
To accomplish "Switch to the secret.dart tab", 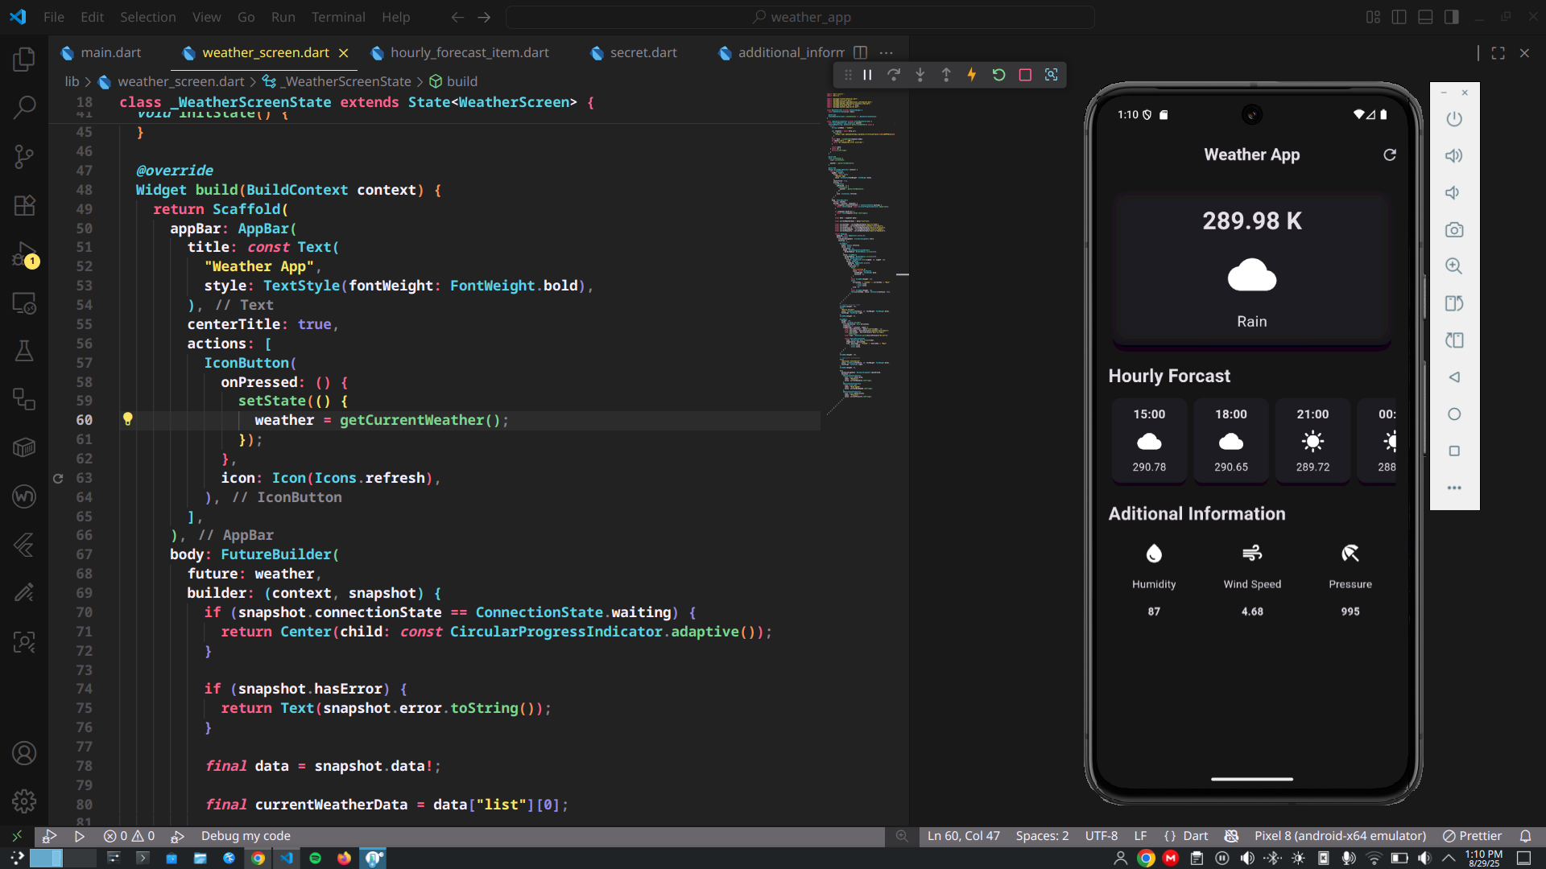I will pos(643,52).
